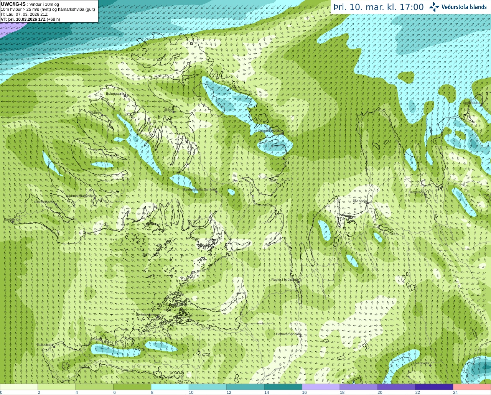The width and height of the screenshot is (491, 395).
Task: Click the 14–16 m/s dark teal legend swatch
Action: (x=283, y=387)
